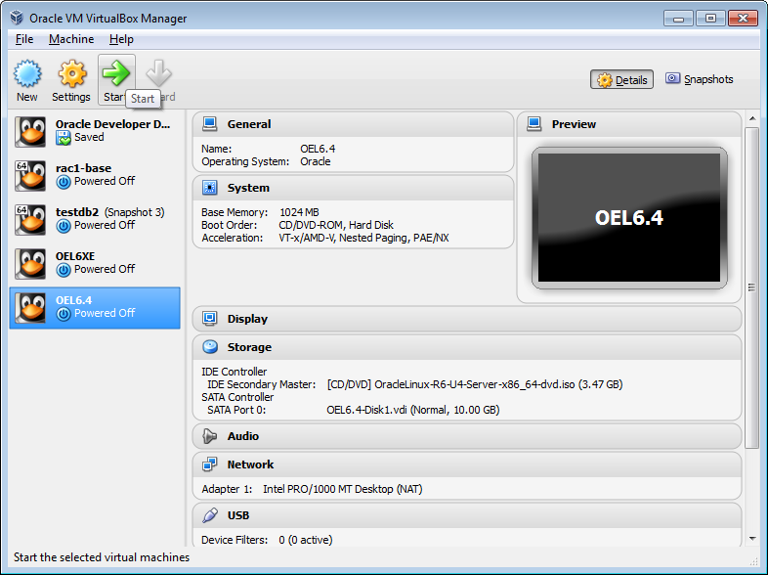
Task: Click testdb2 penguin VM icon
Action: point(30,220)
